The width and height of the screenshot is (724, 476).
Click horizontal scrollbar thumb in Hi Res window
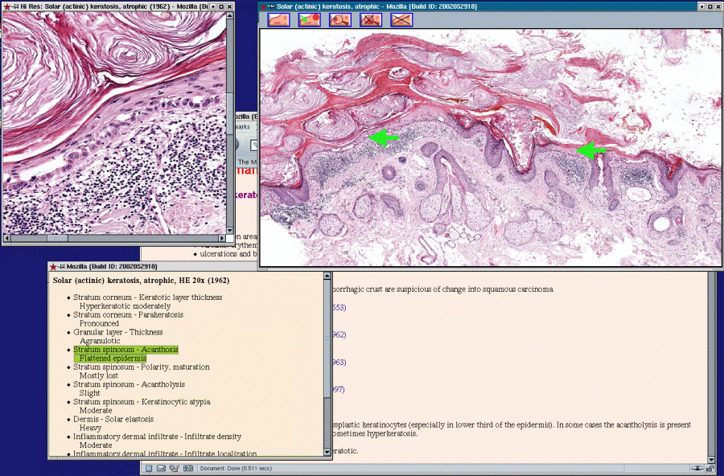57,238
